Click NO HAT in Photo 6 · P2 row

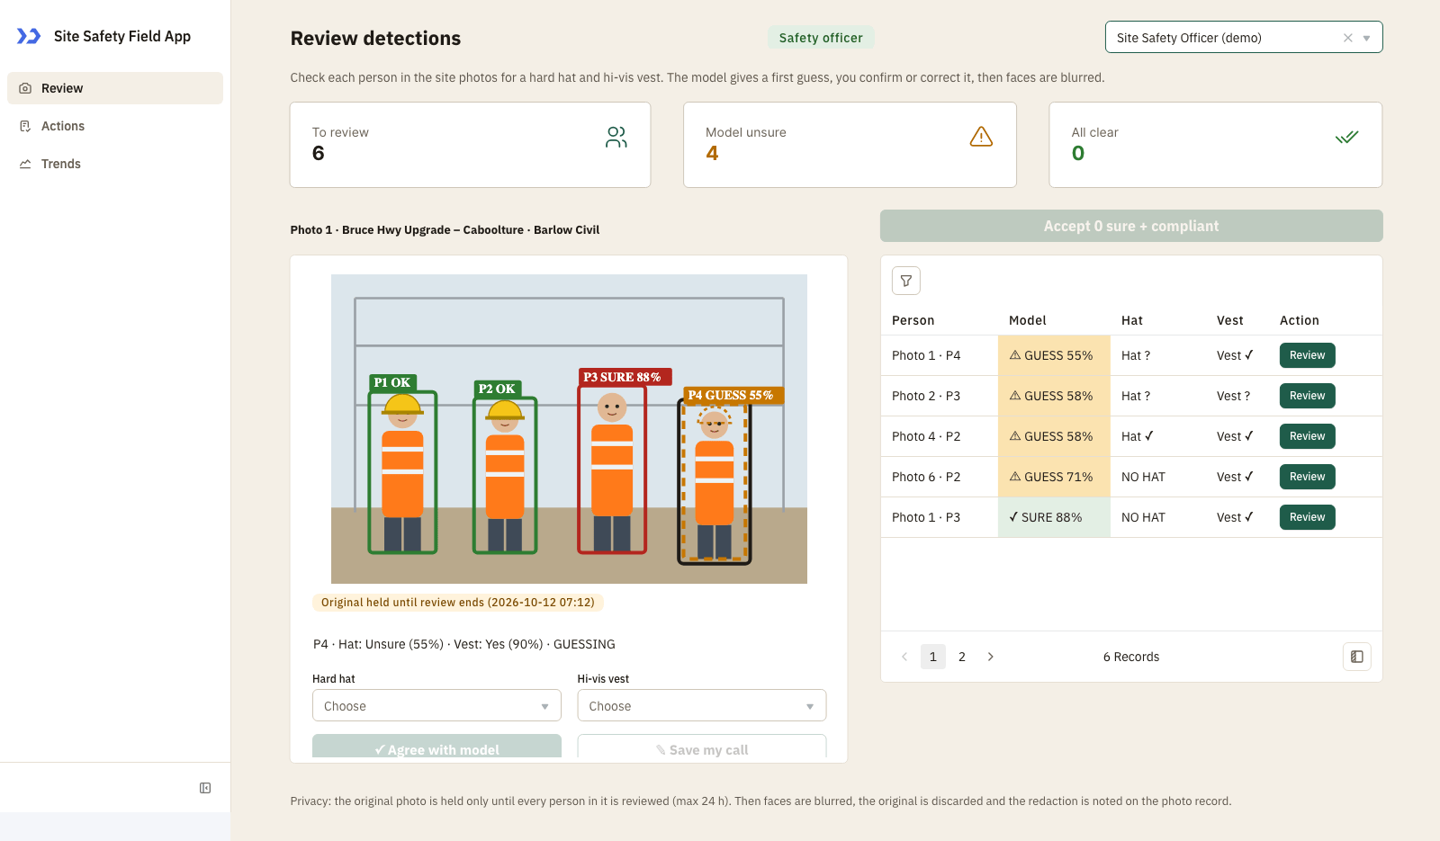1143,477
